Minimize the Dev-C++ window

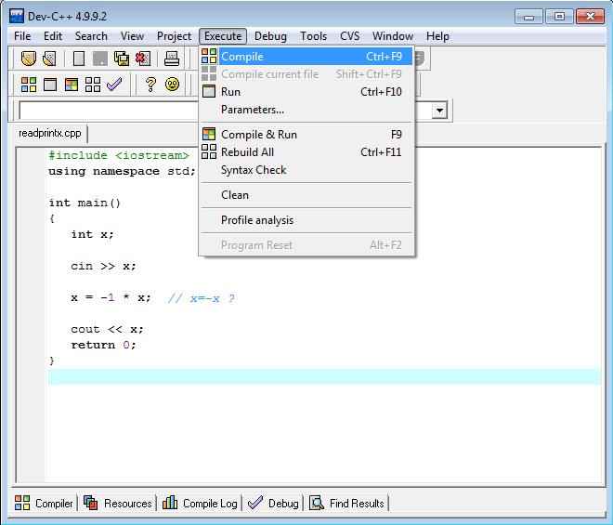528,17
